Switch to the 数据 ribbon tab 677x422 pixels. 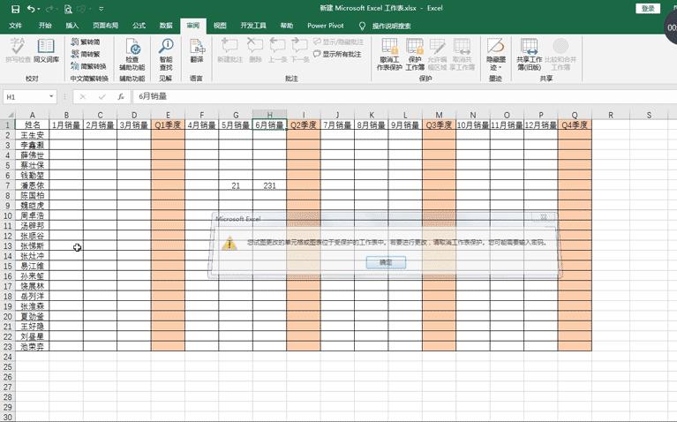coord(166,26)
